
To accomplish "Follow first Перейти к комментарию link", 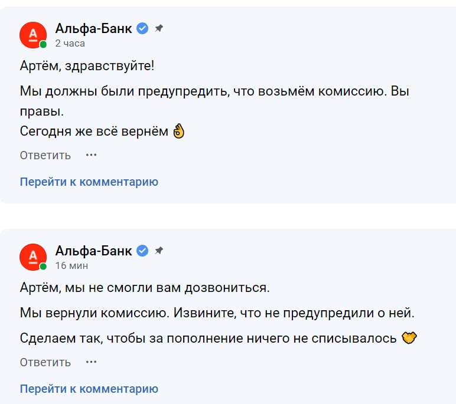I will 89,182.
